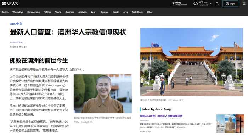Expand the weather dropdown arrow

click(210, 4)
